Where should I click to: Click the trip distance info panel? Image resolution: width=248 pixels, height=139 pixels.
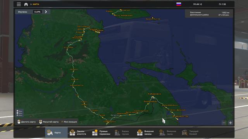point(209,14)
